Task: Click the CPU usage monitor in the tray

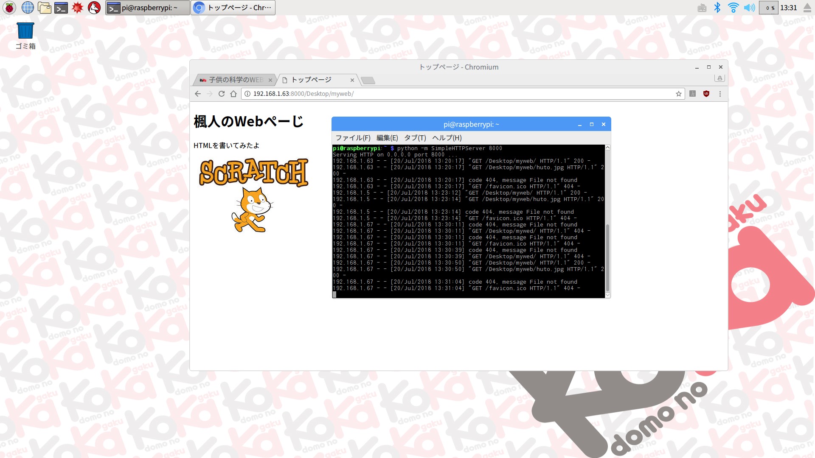Action: pyautogui.click(x=769, y=8)
